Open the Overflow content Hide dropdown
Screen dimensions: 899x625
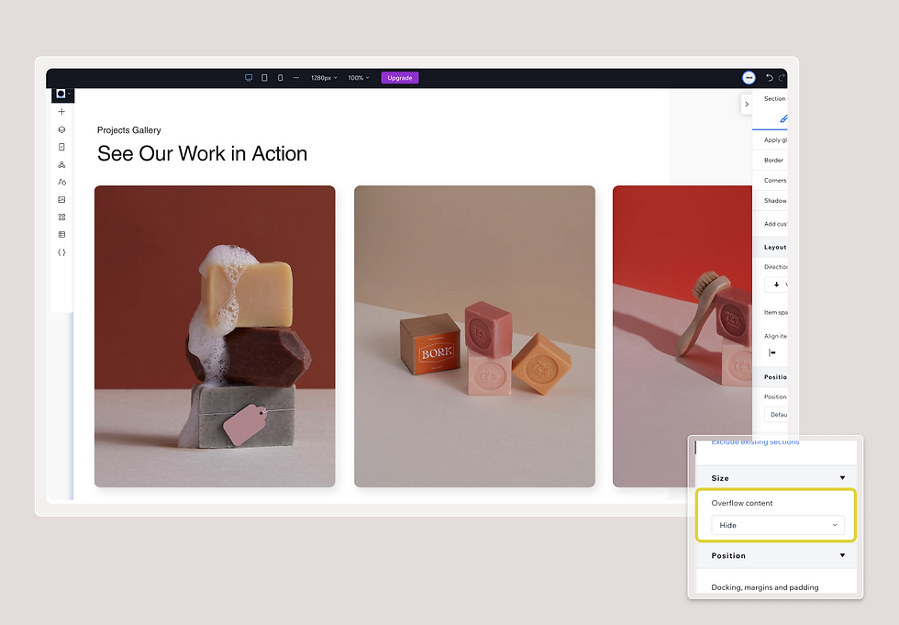(778, 525)
